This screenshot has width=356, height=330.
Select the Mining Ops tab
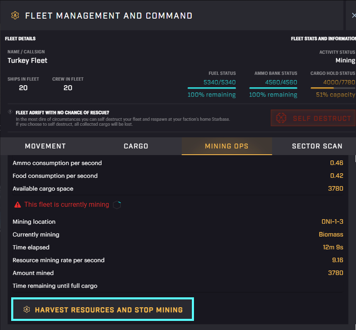[227, 146]
